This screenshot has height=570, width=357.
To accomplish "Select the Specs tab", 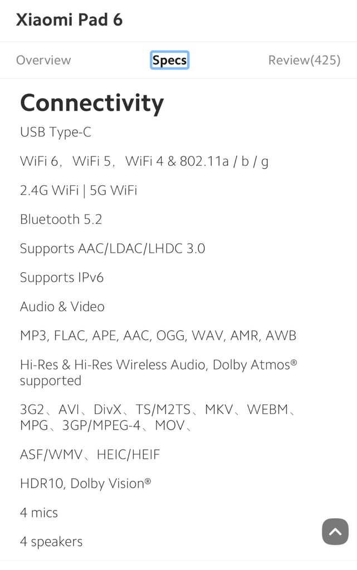I will tap(170, 60).
